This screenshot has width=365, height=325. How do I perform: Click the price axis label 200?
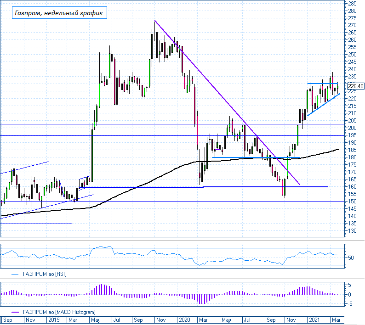(x=352, y=128)
